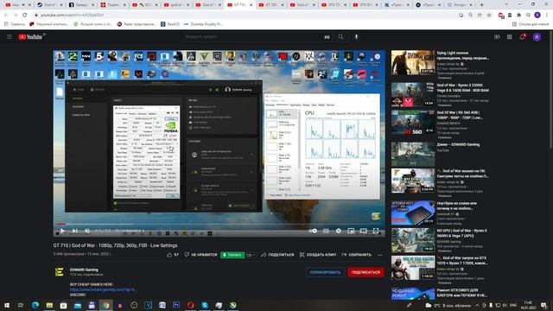553x311 pixels.
Task: Bookmark this page with the star icon
Action: pos(489,16)
